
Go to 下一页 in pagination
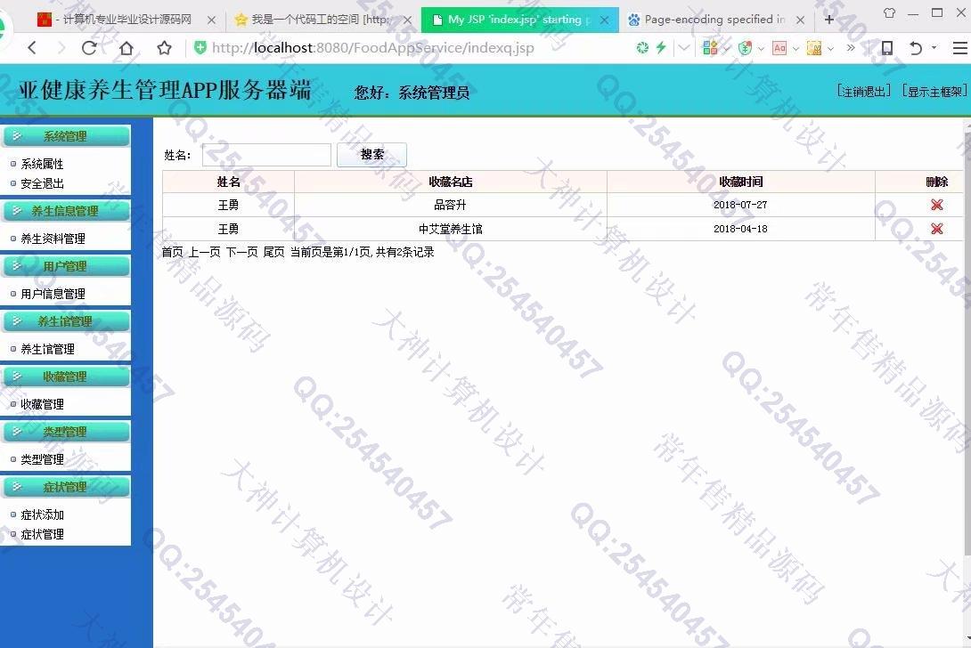click(x=241, y=252)
